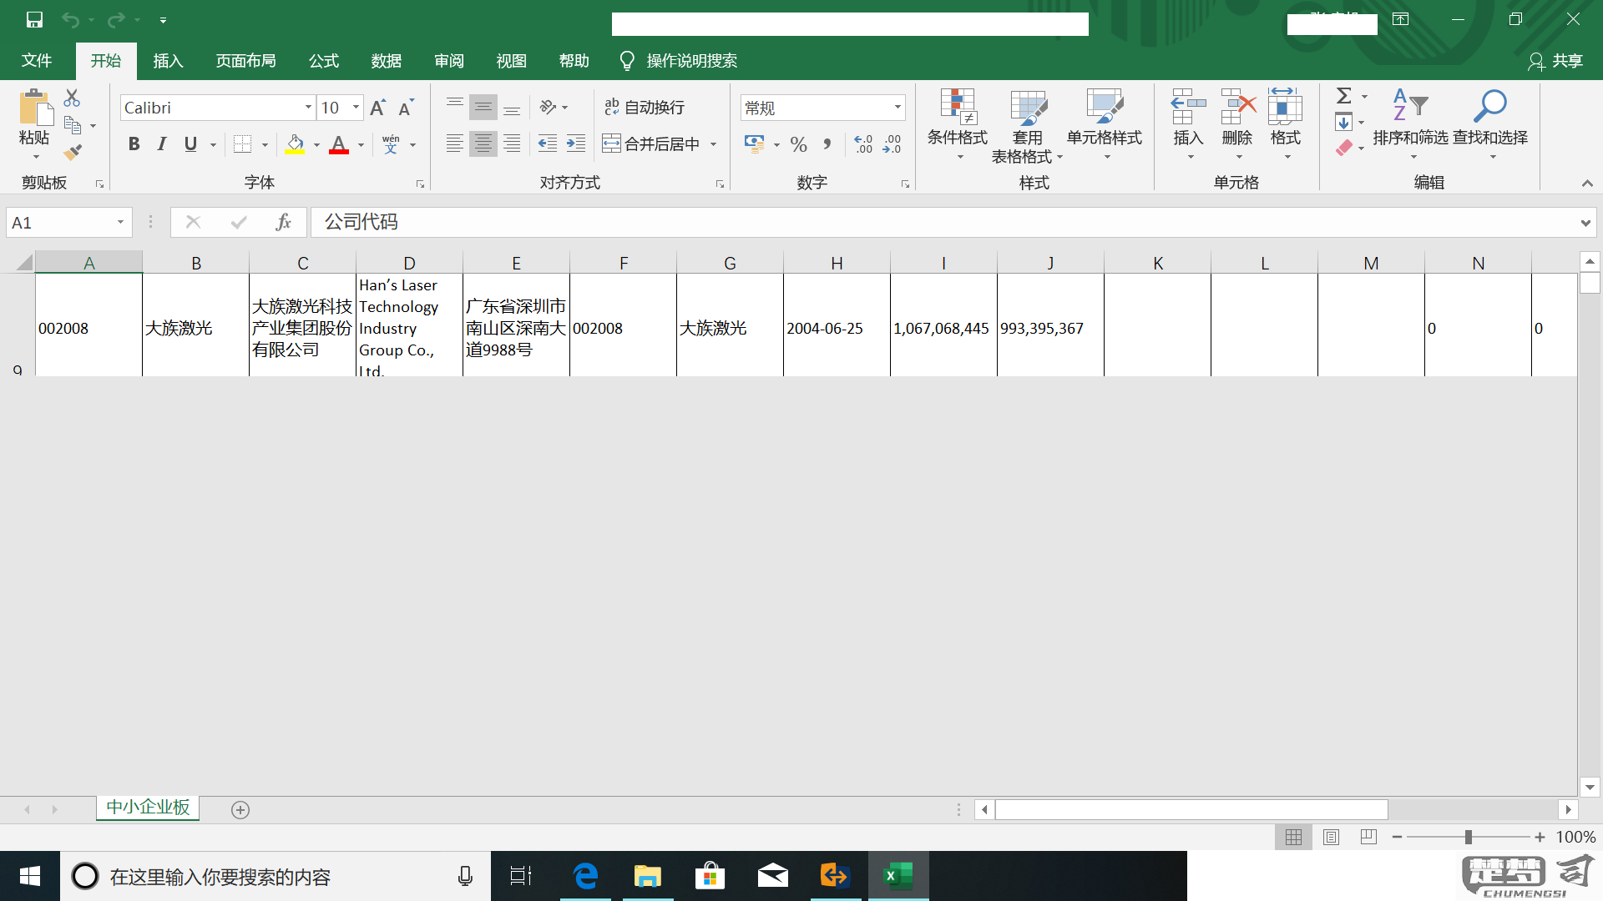
Task: Increase indent icon in alignment group
Action: (576, 143)
